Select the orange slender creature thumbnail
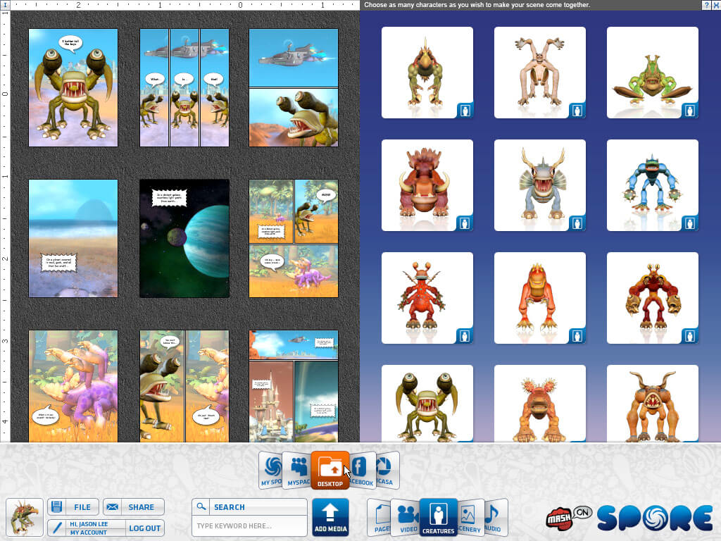The image size is (721, 541). click(540, 298)
